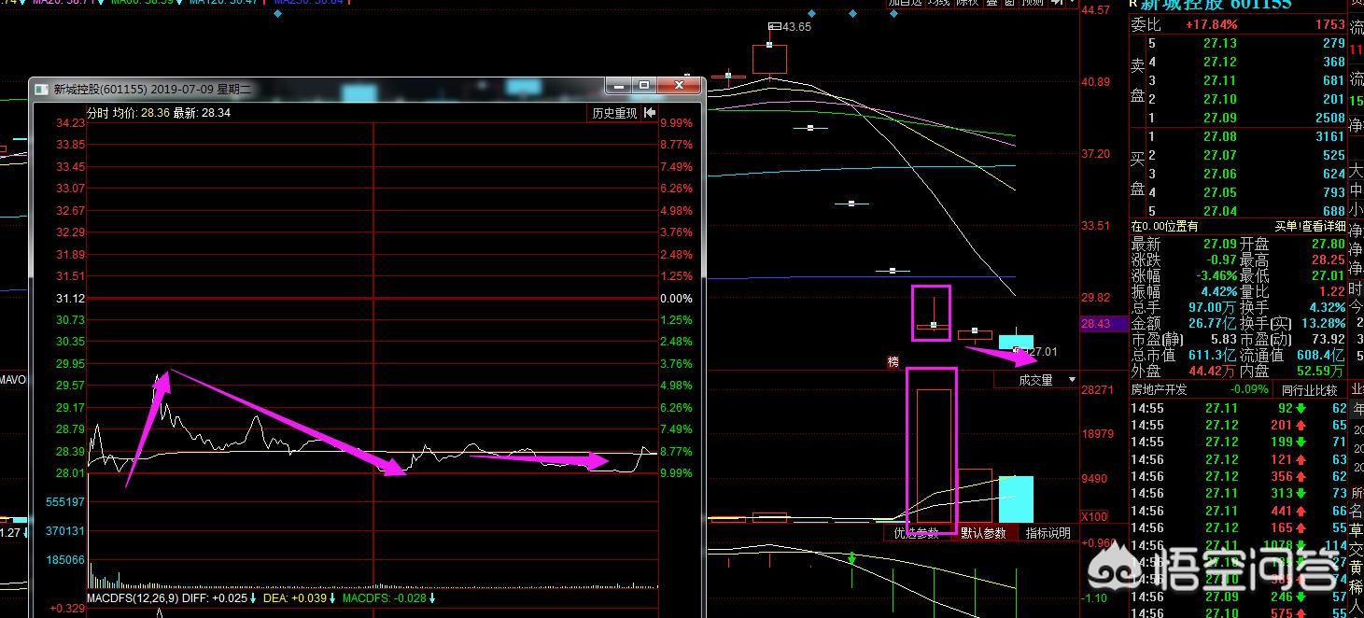
Task: Click the green down arrow on MACD chart
Action: tap(851, 558)
